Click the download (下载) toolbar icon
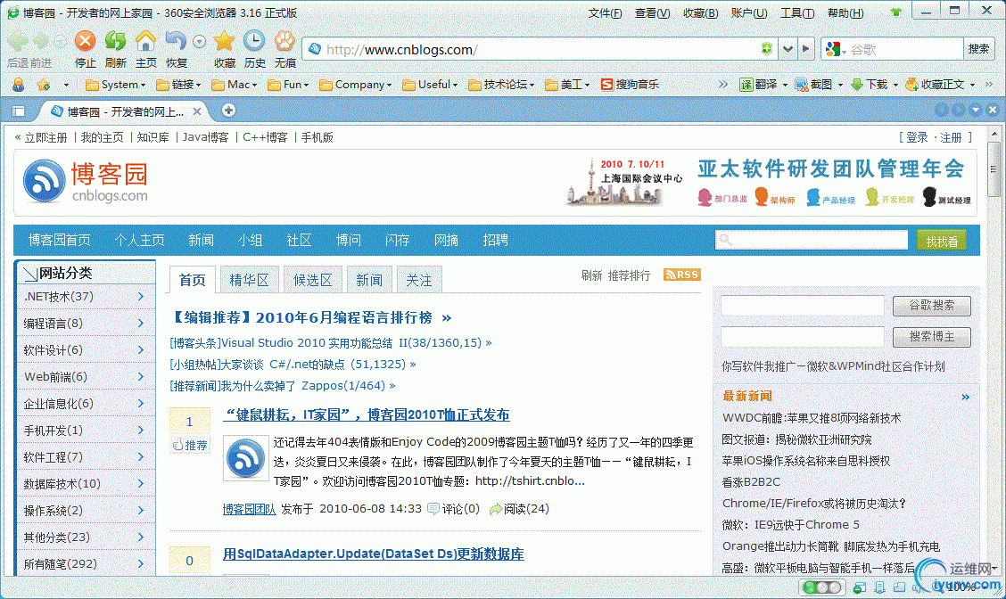 click(x=856, y=85)
